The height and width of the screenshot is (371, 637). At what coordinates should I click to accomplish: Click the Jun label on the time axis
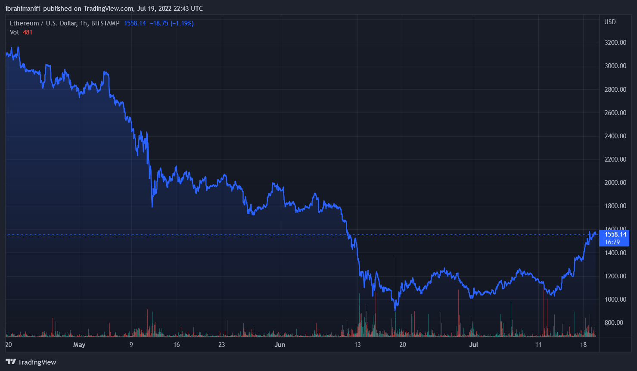(280, 345)
